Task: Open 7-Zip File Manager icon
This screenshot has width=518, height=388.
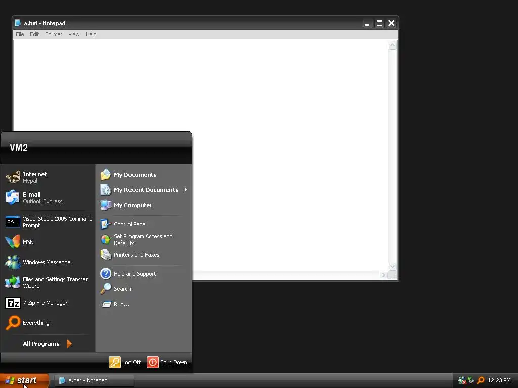Action: coord(13,303)
